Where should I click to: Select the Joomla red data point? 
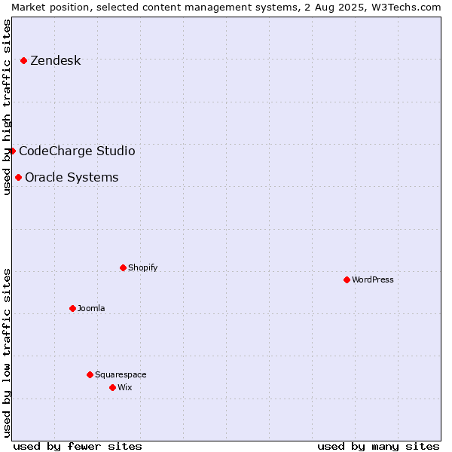tap(72, 308)
